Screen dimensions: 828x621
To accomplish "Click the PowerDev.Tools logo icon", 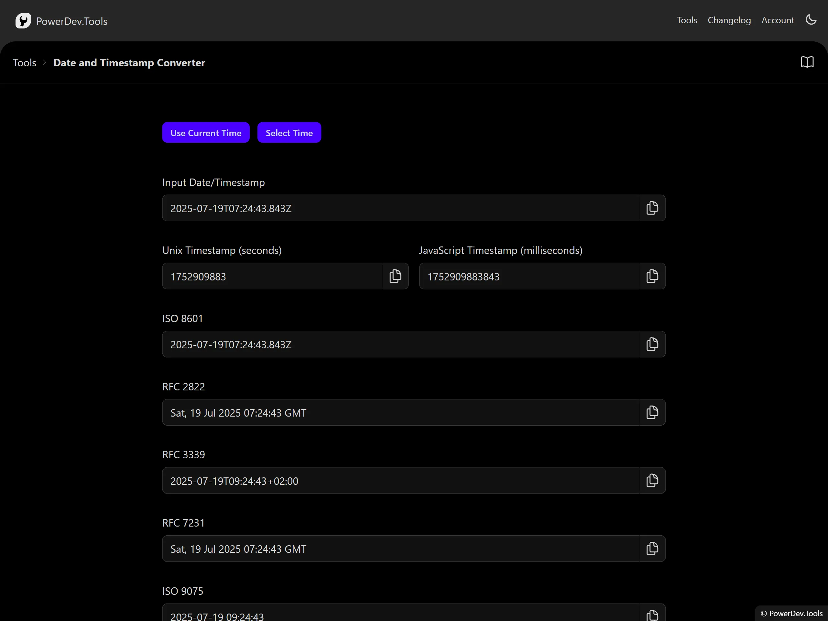I will (23, 21).
